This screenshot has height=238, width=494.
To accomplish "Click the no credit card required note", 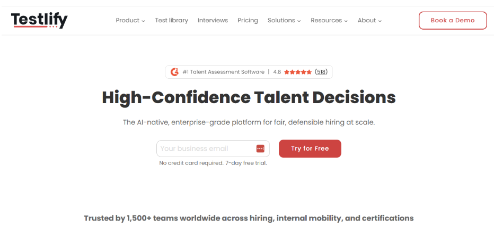I will point(213,163).
